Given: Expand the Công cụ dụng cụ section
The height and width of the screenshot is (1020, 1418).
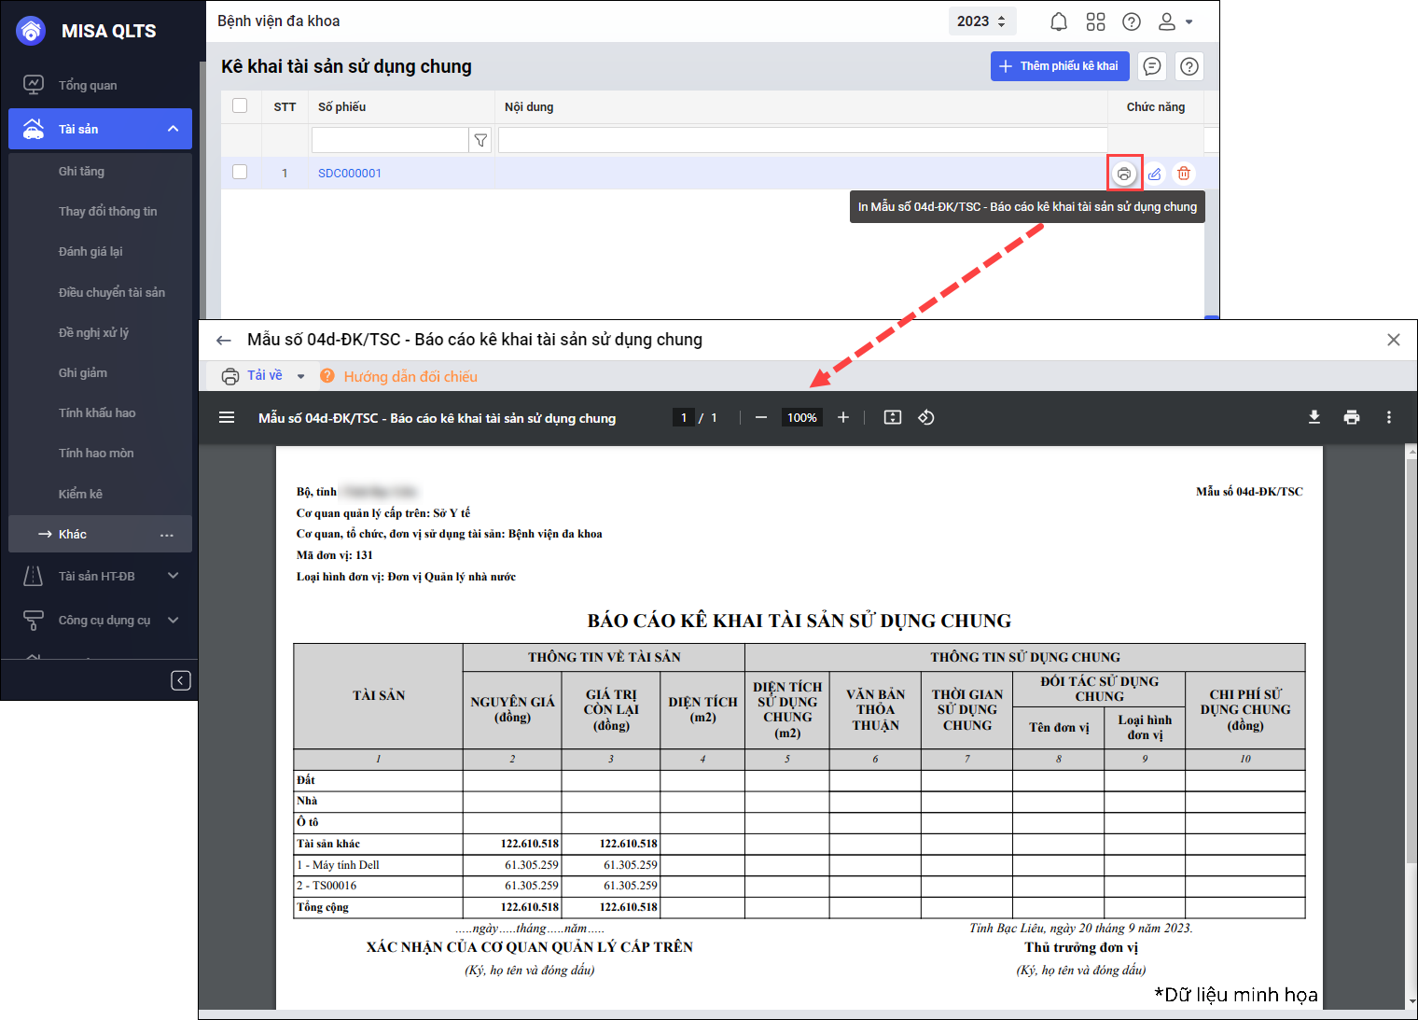Looking at the screenshot, I should (x=173, y=620).
